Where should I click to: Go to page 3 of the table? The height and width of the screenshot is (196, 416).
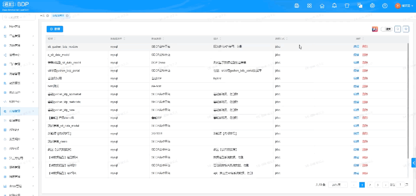point(378,185)
